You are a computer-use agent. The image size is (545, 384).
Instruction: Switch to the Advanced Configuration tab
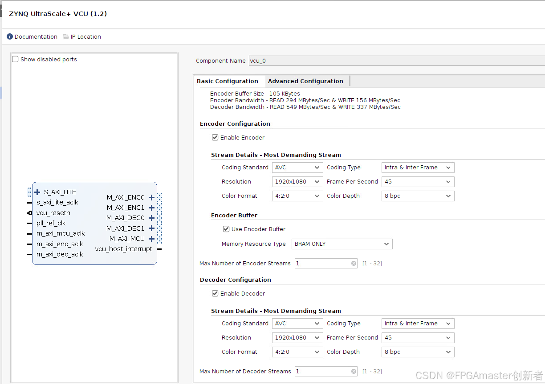(305, 81)
